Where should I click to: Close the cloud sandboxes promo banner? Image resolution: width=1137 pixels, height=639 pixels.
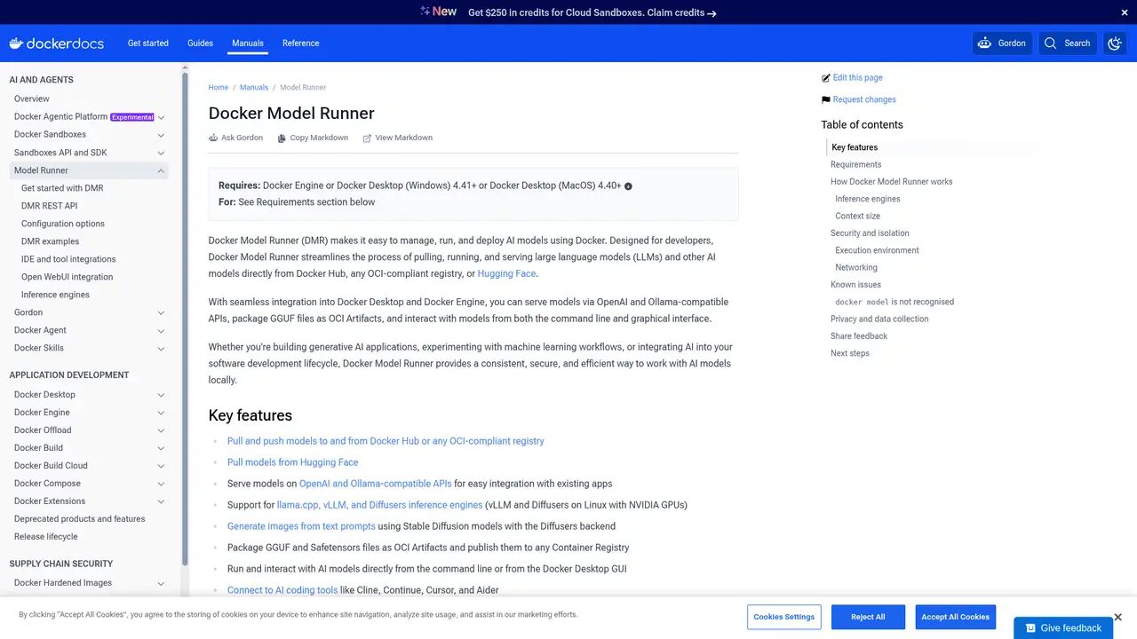(x=1124, y=12)
